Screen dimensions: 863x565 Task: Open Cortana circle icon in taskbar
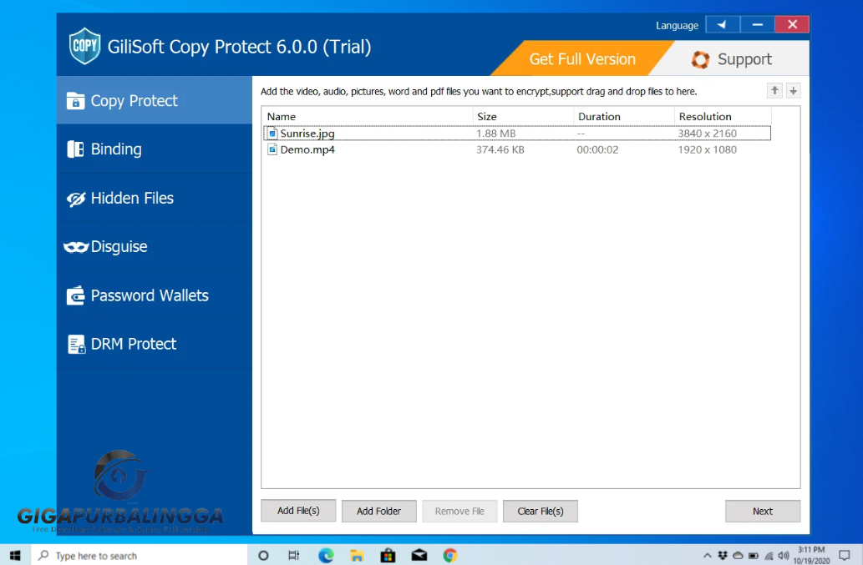[x=263, y=555]
